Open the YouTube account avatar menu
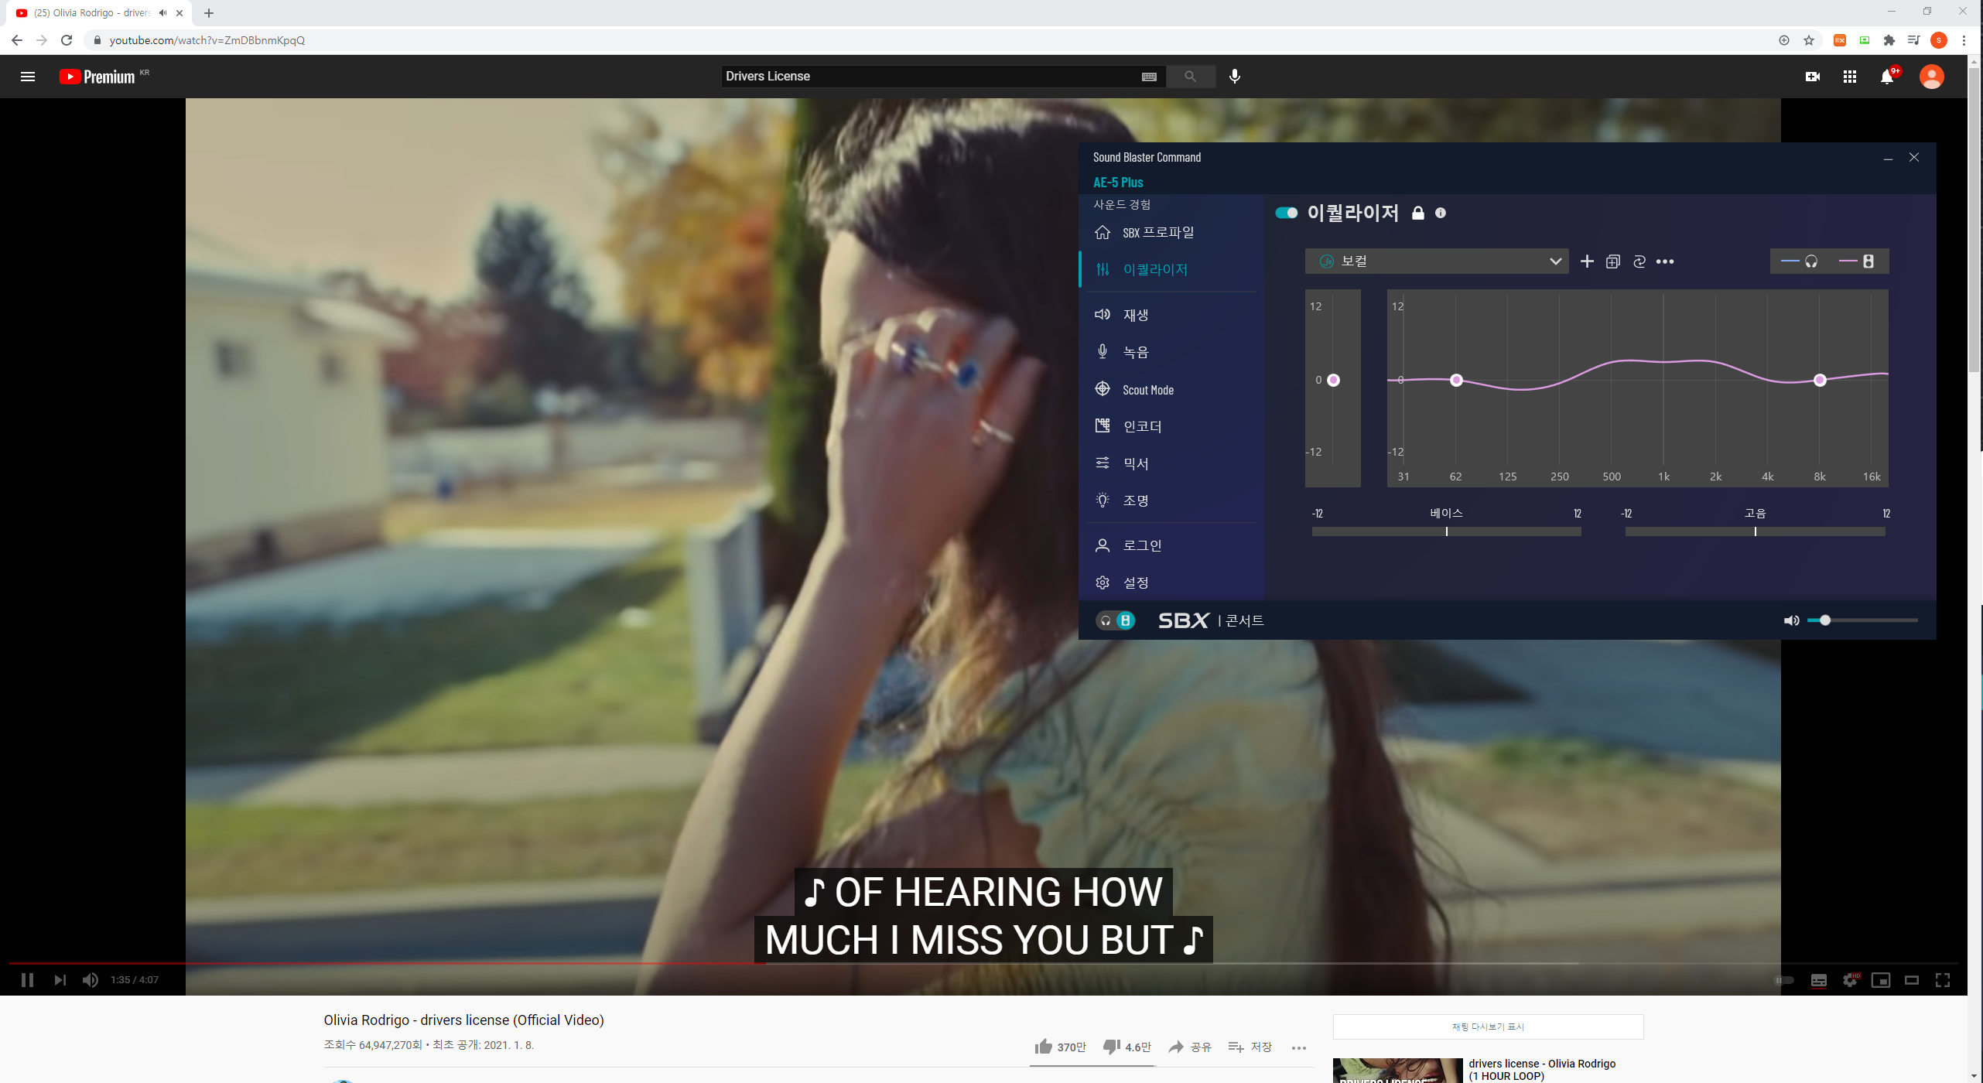Image resolution: width=1983 pixels, height=1083 pixels. click(x=1932, y=77)
